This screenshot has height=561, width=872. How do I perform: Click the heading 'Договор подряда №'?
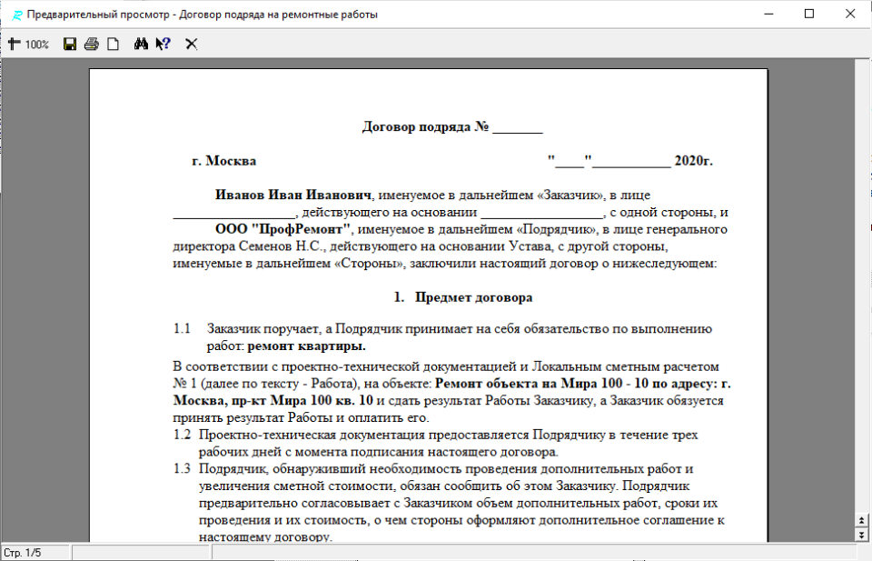click(425, 127)
